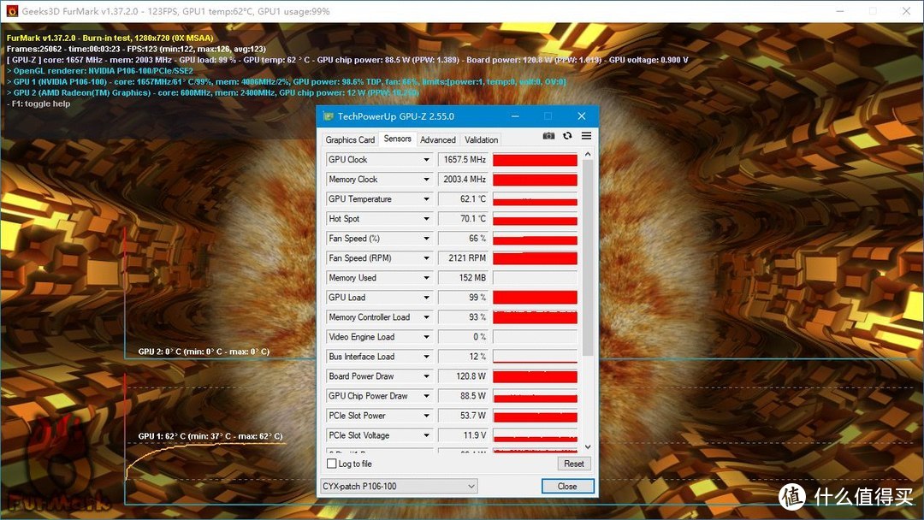This screenshot has width=924, height=520.
Task: Open the PCIe Slot Voltage dropdown
Action: pos(427,436)
